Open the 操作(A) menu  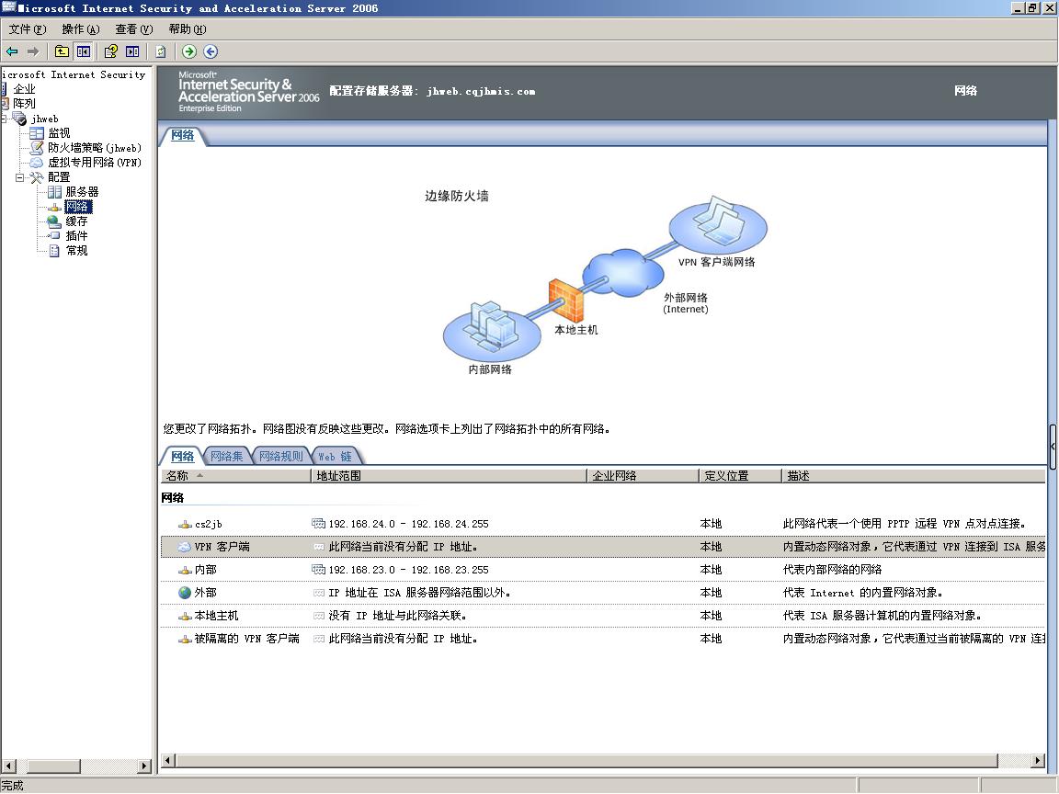81,29
